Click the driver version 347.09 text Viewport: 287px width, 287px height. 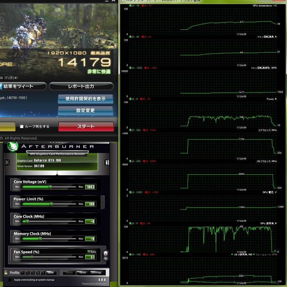pos(39,166)
